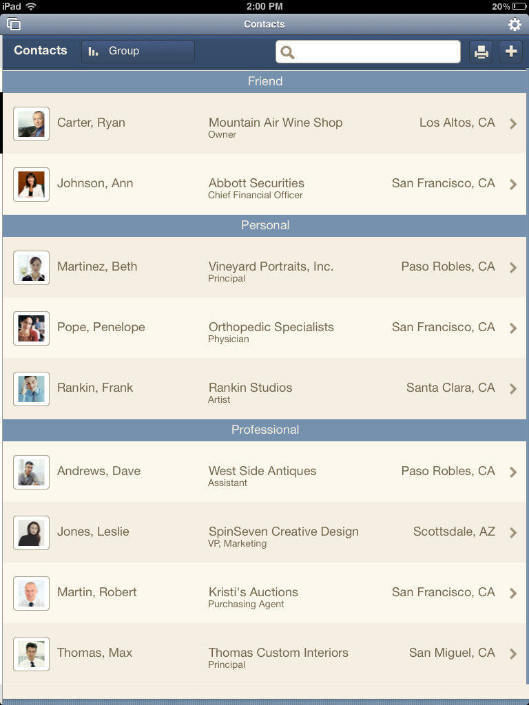Expand Johnson, Ann details chevron
This screenshot has height=705, width=529.
click(512, 185)
